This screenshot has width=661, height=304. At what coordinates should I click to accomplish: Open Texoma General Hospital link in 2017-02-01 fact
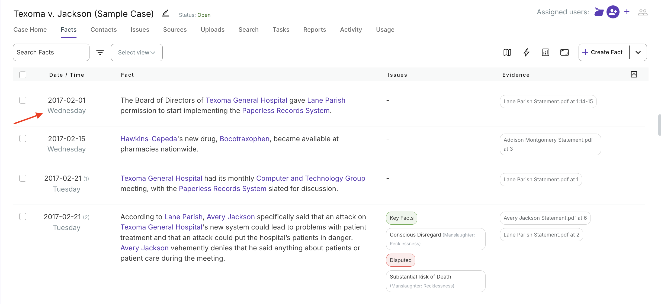coord(246,100)
